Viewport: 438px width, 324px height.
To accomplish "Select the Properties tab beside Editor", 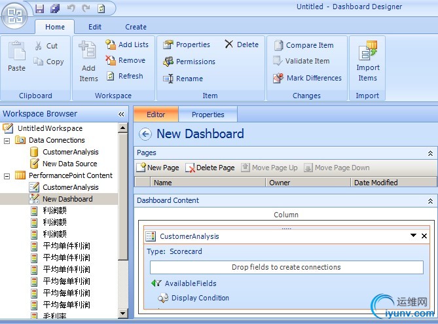I will pos(208,115).
